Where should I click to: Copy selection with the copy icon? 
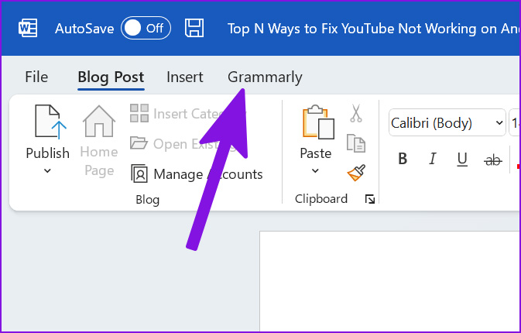[x=356, y=143]
